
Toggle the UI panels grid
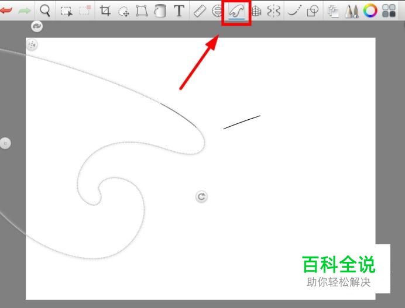389,11
